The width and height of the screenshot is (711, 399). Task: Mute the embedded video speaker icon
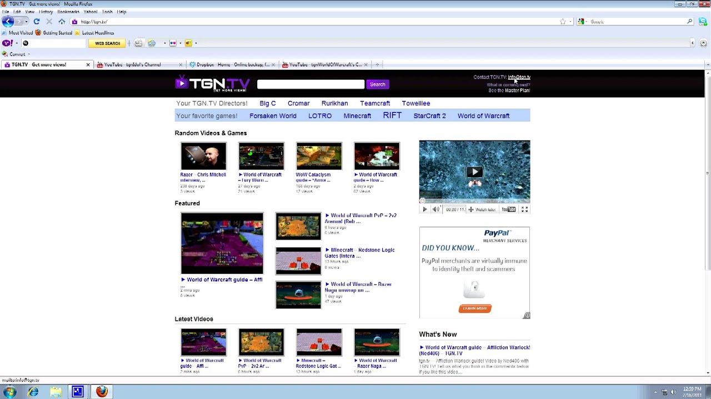[x=436, y=209]
